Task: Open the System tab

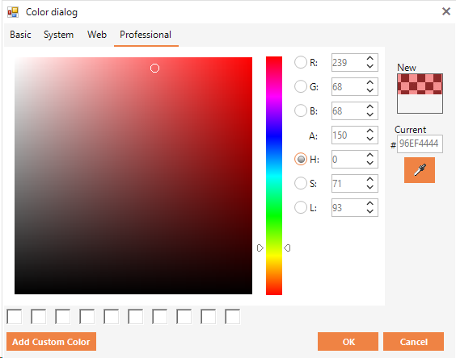Action: pyautogui.click(x=58, y=35)
